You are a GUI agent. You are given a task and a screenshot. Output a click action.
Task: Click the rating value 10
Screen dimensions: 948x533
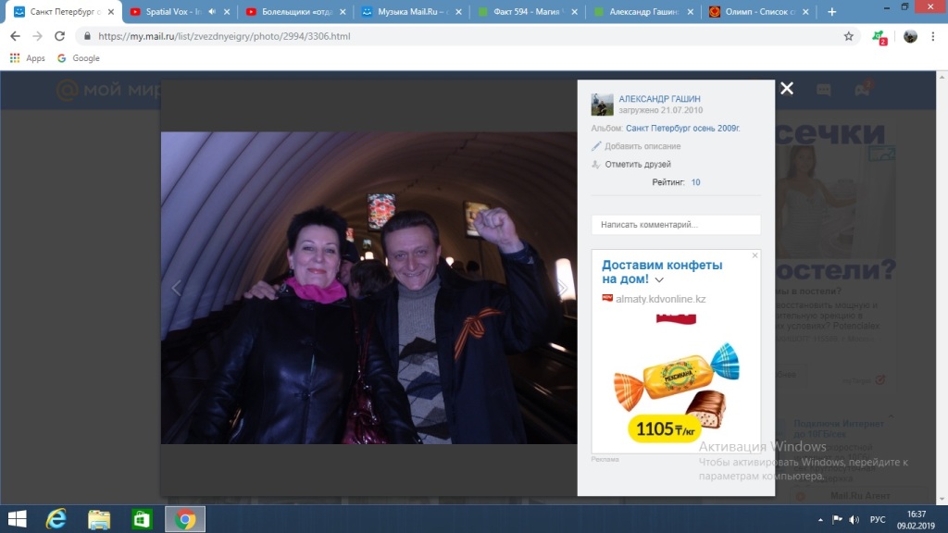point(696,182)
